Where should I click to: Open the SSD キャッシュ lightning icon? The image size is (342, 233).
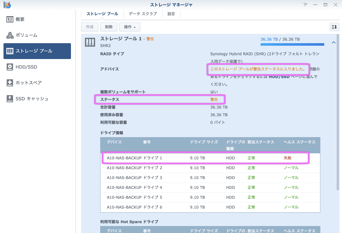10,99
